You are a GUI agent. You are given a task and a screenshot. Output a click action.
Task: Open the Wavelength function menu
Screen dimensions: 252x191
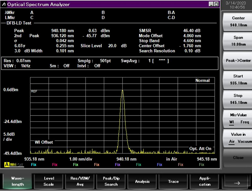[18, 181]
